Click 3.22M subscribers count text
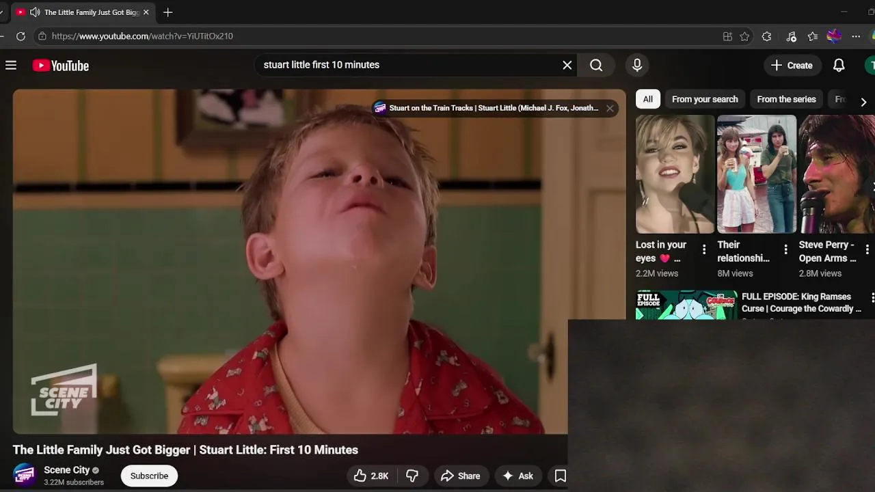Image resolution: width=875 pixels, height=492 pixels. tap(74, 482)
